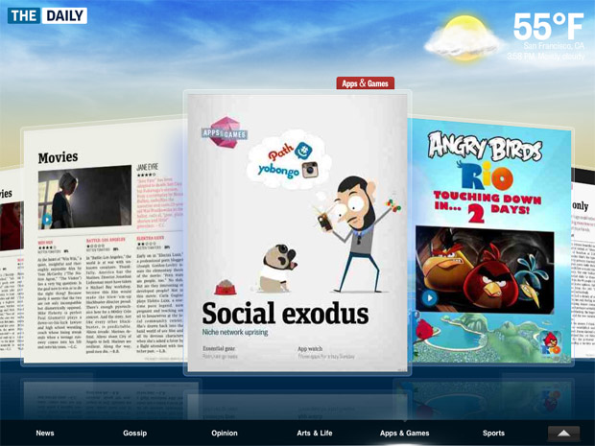
Task: Tap the Instagram camera icon
Action: [x=310, y=169]
